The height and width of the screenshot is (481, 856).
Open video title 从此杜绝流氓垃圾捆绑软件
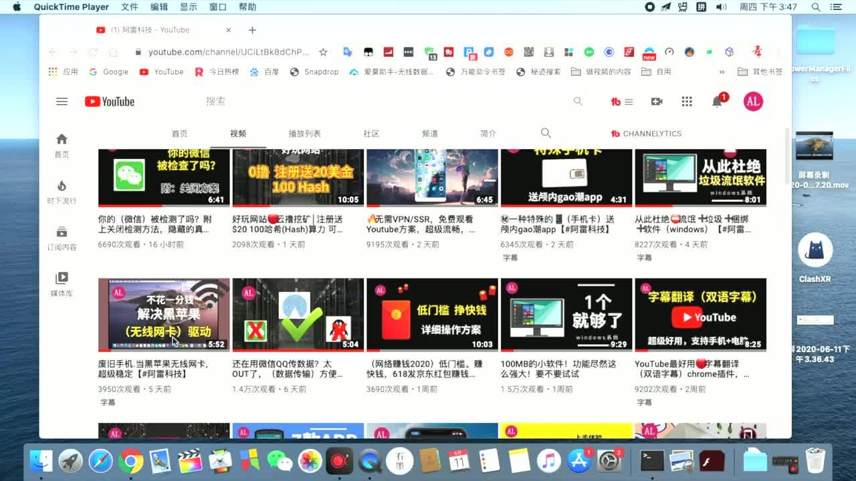tap(693, 224)
